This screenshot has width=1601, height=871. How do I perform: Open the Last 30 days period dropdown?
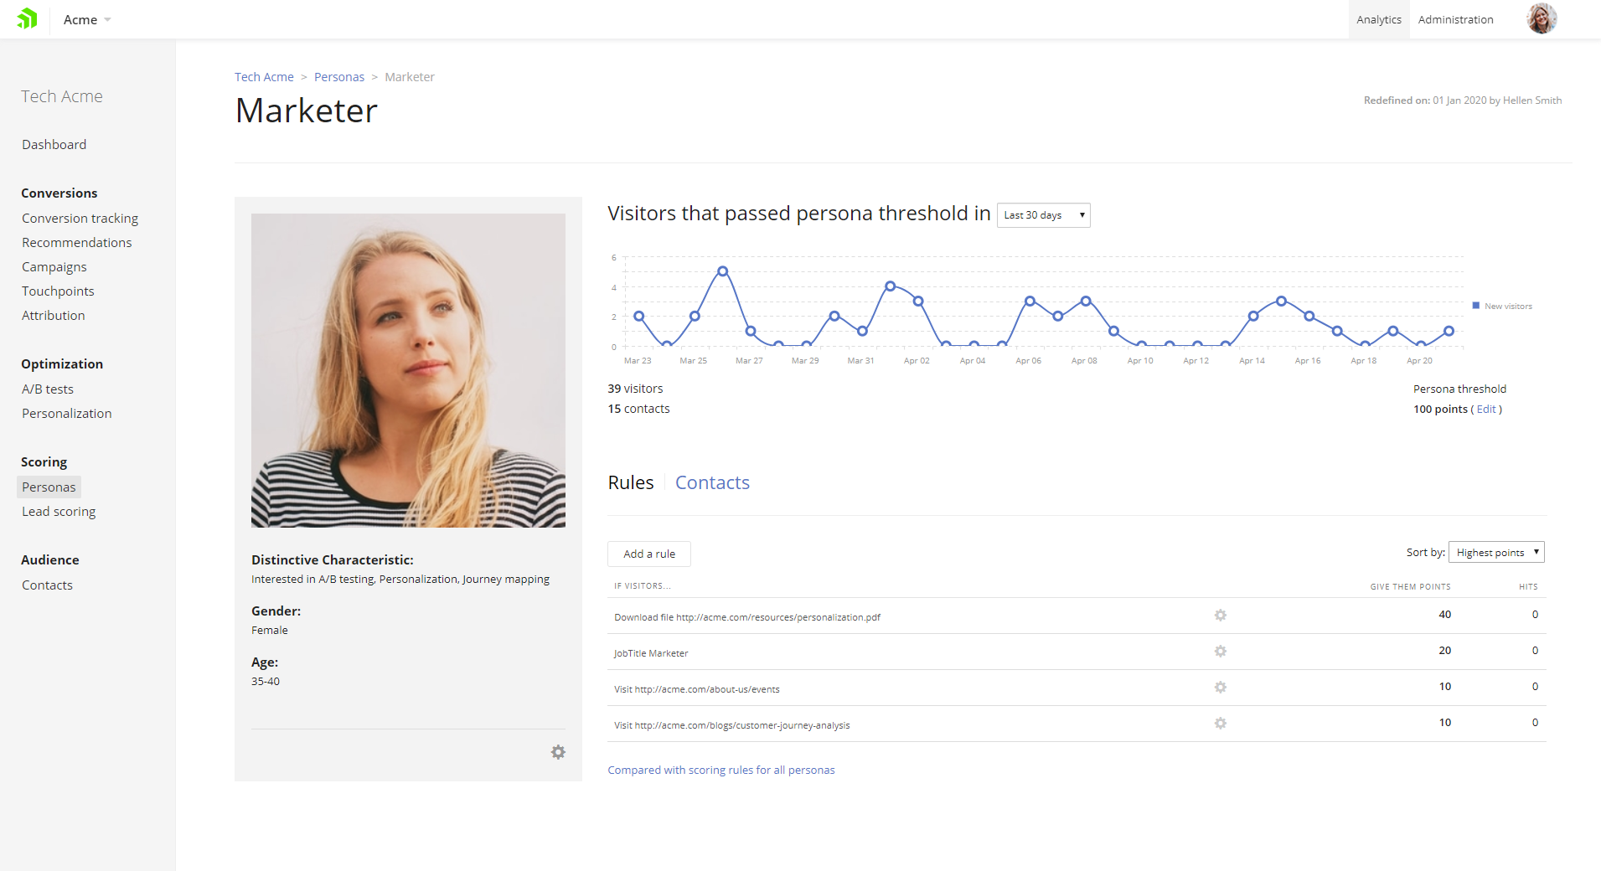click(x=1043, y=215)
